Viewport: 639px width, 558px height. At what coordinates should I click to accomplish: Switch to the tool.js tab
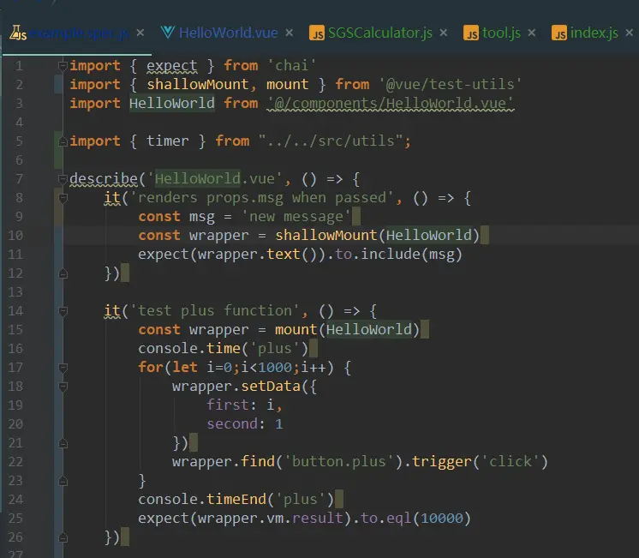501,33
